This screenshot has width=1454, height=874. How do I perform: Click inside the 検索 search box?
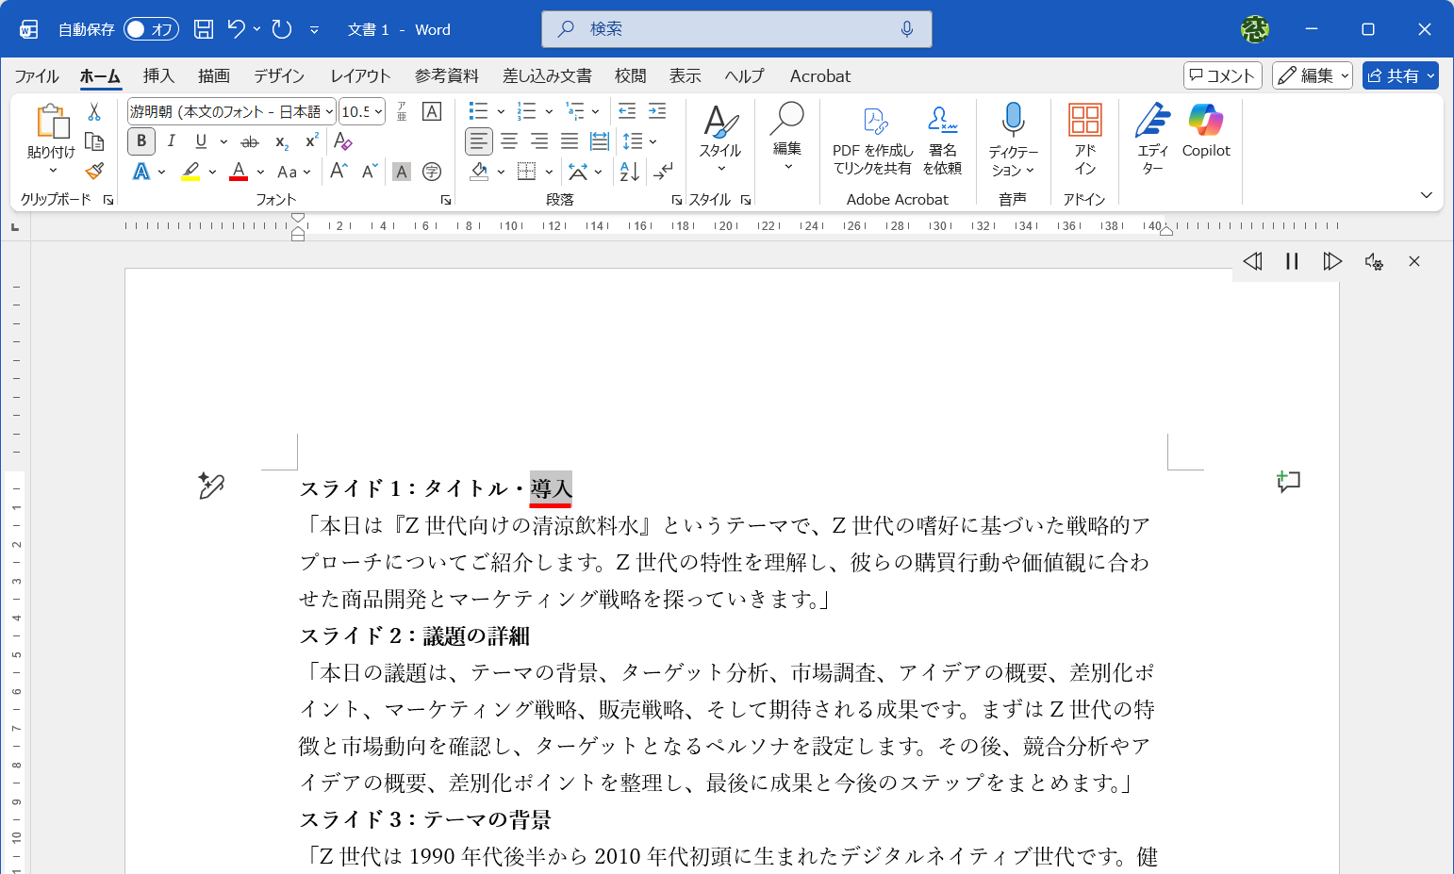(736, 29)
